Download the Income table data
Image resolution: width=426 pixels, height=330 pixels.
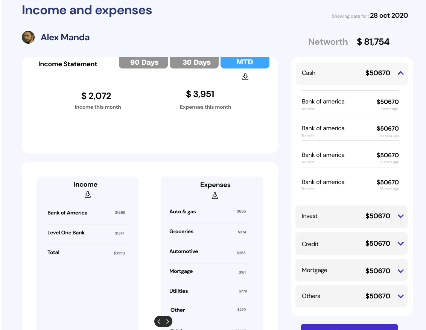pyautogui.click(x=87, y=195)
